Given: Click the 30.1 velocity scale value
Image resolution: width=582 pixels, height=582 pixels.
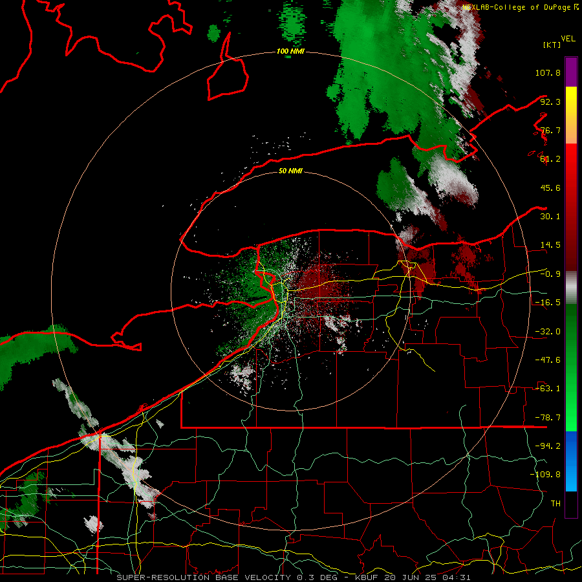Looking at the screenshot, I should point(550,217).
